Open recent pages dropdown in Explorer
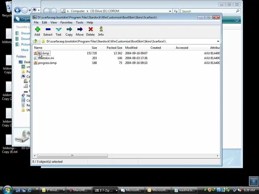 click(x=30, y=10)
